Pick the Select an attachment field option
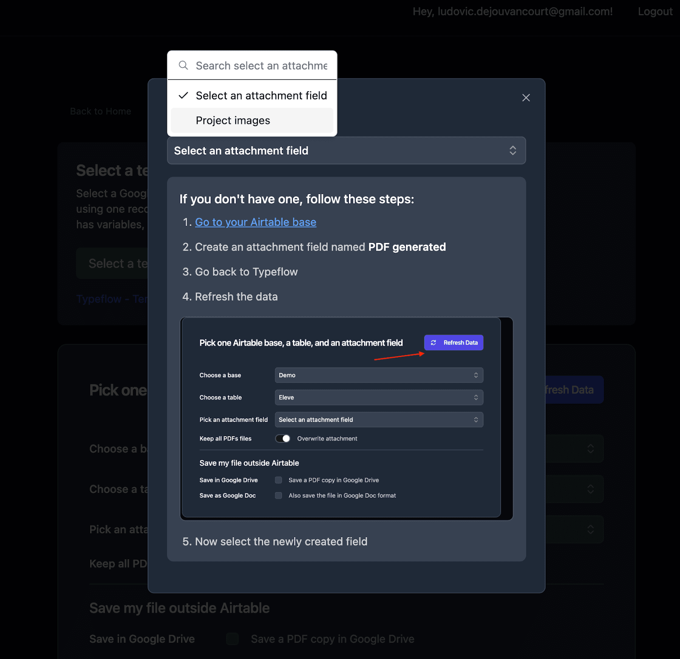The image size is (680, 659). point(261,96)
